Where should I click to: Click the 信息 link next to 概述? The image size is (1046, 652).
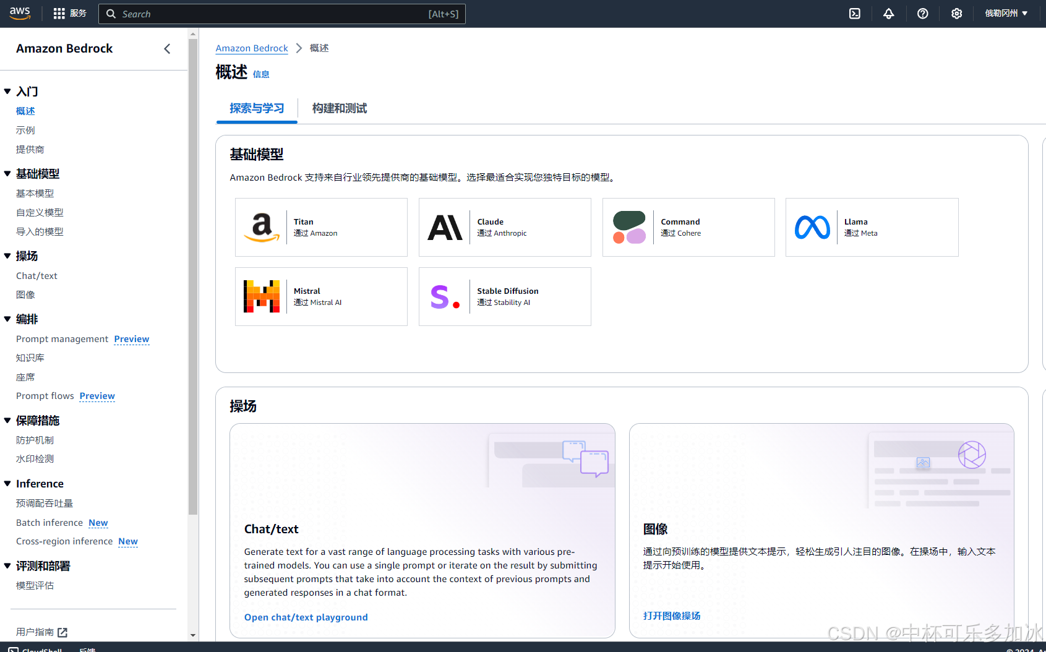click(261, 74)
